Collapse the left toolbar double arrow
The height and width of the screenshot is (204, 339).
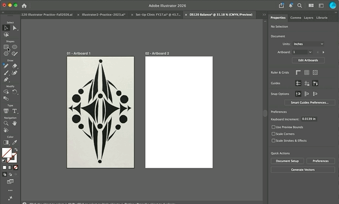coord(3,13)
